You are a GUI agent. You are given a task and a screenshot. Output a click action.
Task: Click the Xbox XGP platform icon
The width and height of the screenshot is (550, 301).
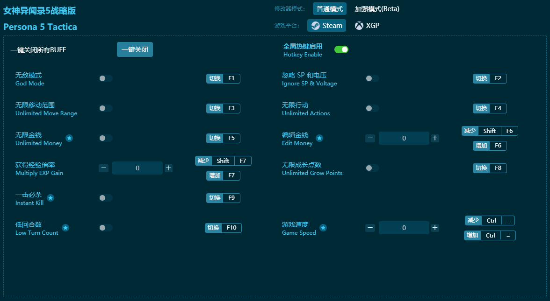[359, 26]
